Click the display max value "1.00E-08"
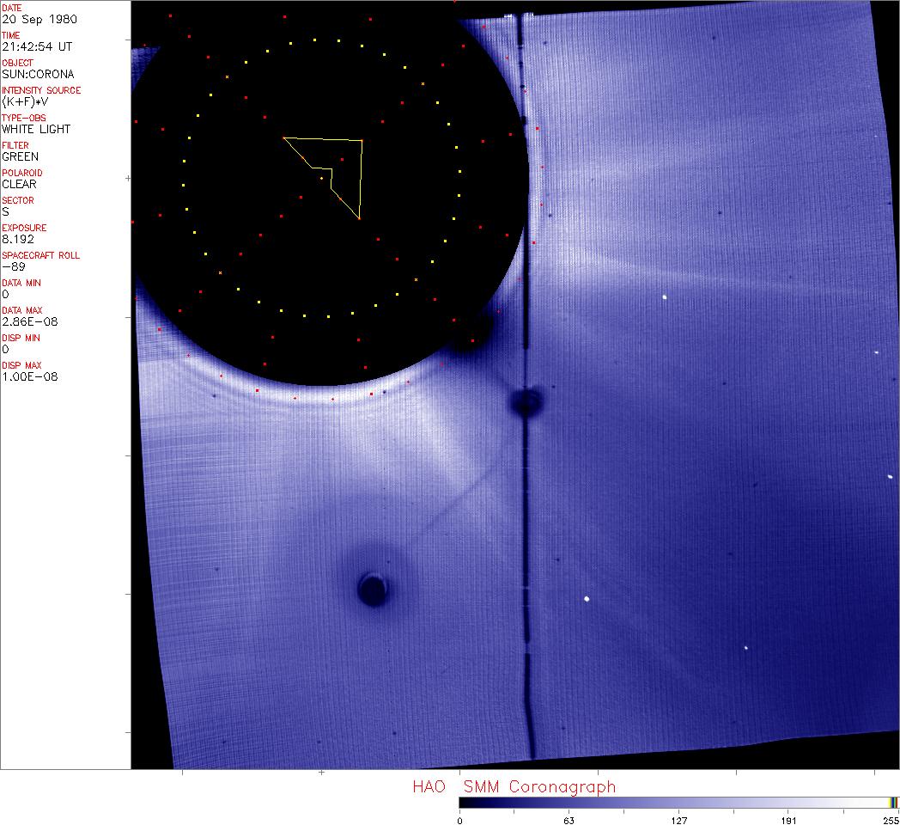900x825 pixels. coord(30,376)
